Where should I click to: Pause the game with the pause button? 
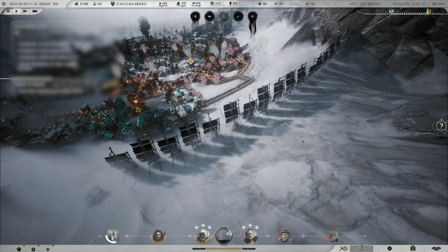pyautogui.click(x=8, y=11)
